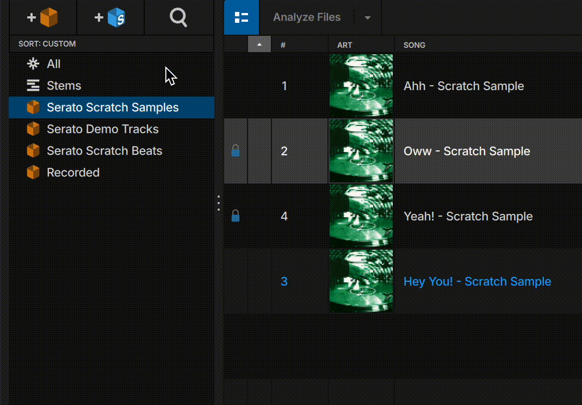582x405 pixels.
Task: Add a new smart crate
Action: [x=110, y=17]
